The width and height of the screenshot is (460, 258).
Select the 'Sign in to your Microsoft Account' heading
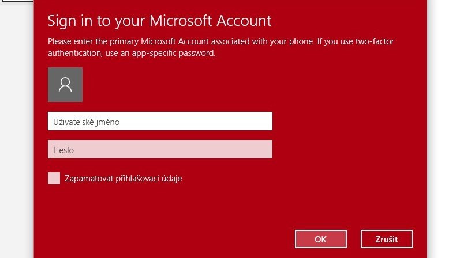159,21
